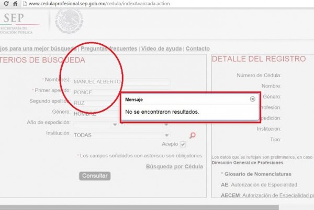Open the tips for a better search link
Image resolution: width=314 pixels, height=210 pixels.
[38, 48]
